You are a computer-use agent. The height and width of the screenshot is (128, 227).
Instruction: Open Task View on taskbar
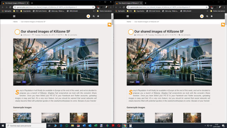click(49, 126)
